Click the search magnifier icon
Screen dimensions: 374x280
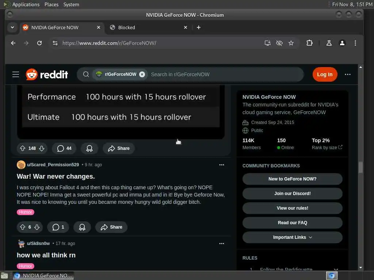[x=86, y=74]
